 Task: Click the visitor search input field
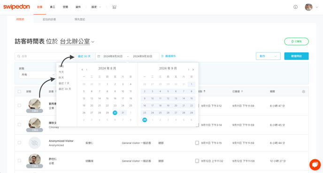(x=43, y=56)
